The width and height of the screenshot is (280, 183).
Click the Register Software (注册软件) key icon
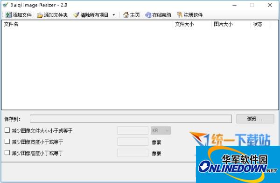(180, 15)
